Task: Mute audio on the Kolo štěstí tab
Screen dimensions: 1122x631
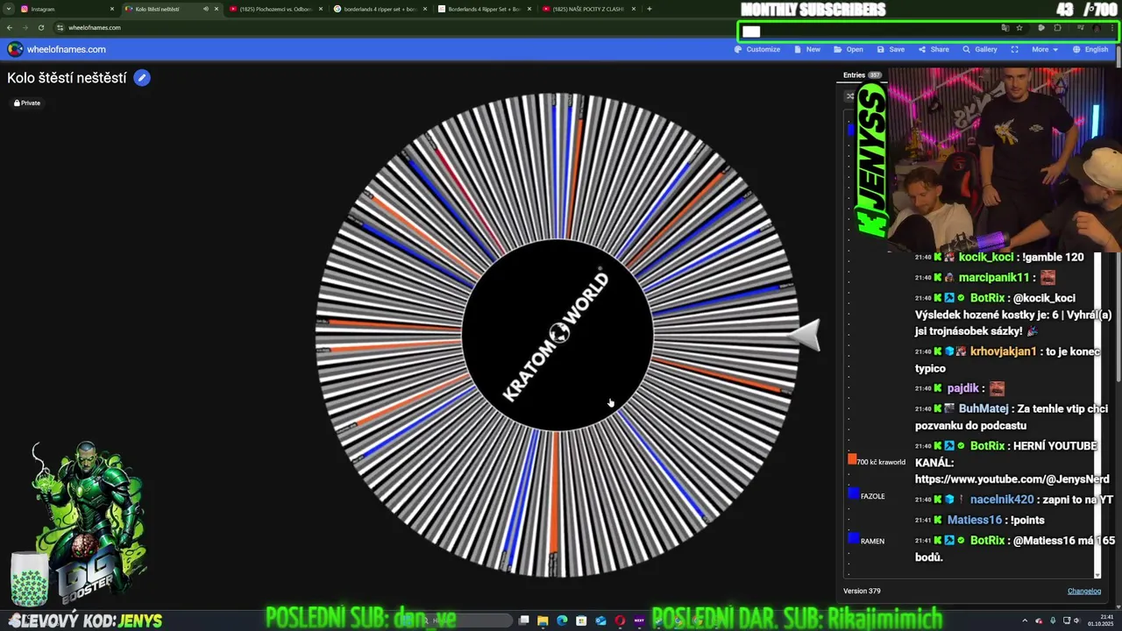Action: pyautogui.click(x=206, y=9)
